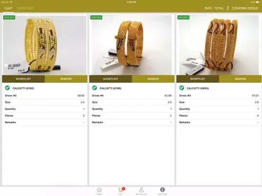Click Gross Wt value 67.05

coord(255,96)
